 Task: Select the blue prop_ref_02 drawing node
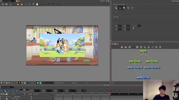point(152,67)
